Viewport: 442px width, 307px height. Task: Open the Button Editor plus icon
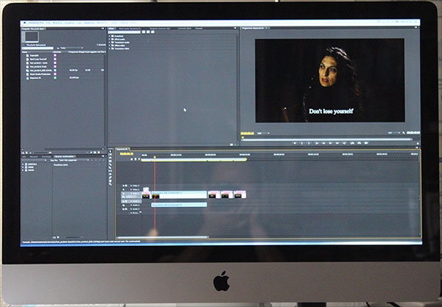tap(418, 144)
